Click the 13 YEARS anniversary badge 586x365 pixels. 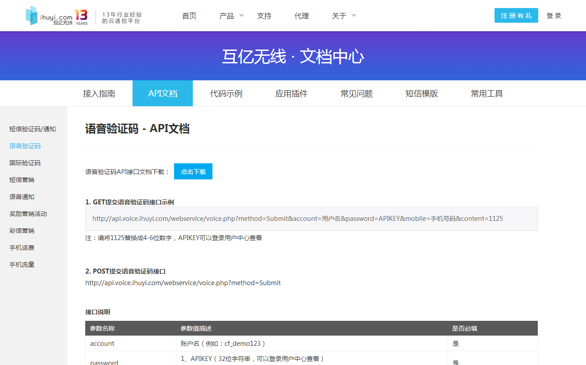pos(81,17)
